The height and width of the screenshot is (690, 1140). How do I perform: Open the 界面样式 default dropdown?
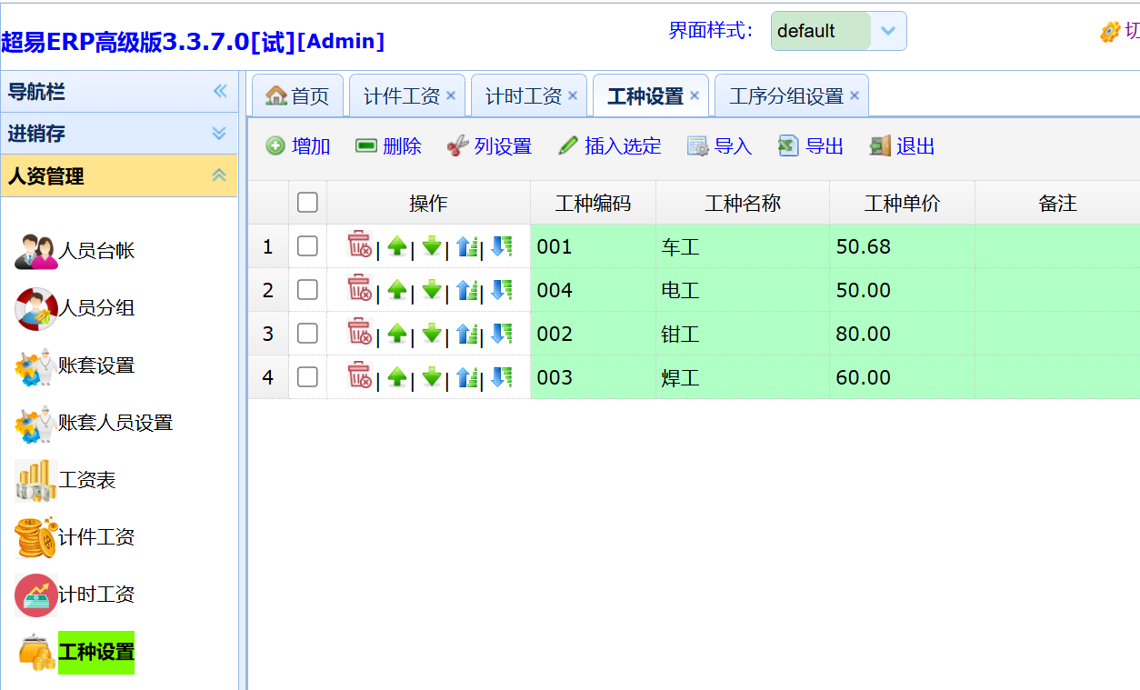pos(887,31)
